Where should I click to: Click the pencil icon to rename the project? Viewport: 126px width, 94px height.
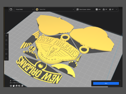coord(11,81)
